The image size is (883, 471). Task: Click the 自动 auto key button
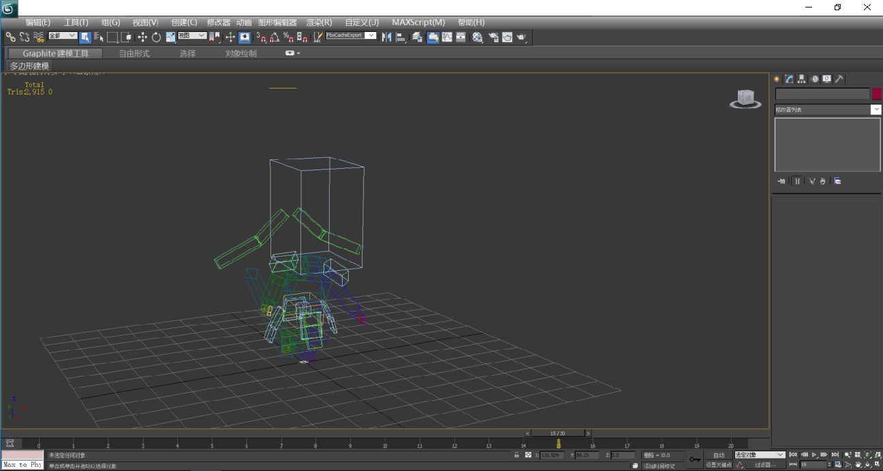click(x=719, y=455)
